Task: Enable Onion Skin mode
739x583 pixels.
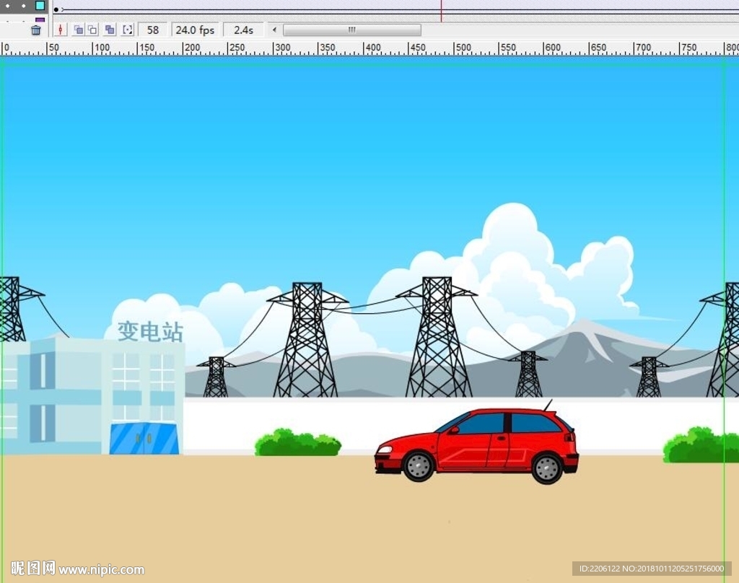Action: pos(78,30)
